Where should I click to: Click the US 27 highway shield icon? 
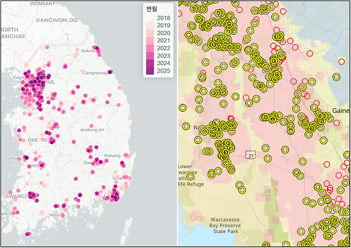(252, 154)
